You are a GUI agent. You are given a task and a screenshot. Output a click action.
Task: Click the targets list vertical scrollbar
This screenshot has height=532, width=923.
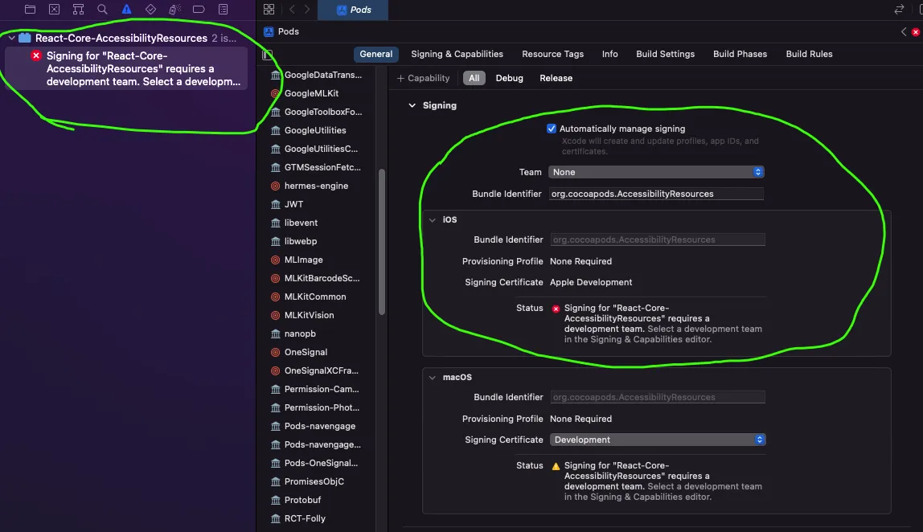[381, 242]
